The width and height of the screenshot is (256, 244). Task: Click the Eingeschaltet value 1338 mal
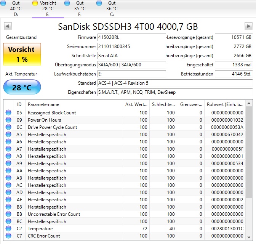point(234,65)
